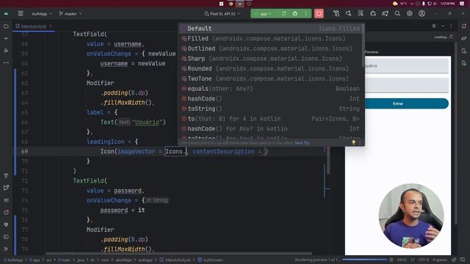Select equals(other: Any?) suggestion
Image resolution: width=470 pixels, height=264 pixels.
(271, 89)
